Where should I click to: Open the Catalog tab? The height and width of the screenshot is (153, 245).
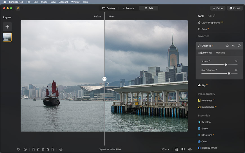[x=108, y=8]
